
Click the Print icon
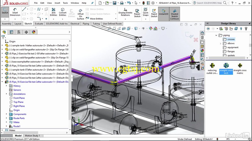122,3
